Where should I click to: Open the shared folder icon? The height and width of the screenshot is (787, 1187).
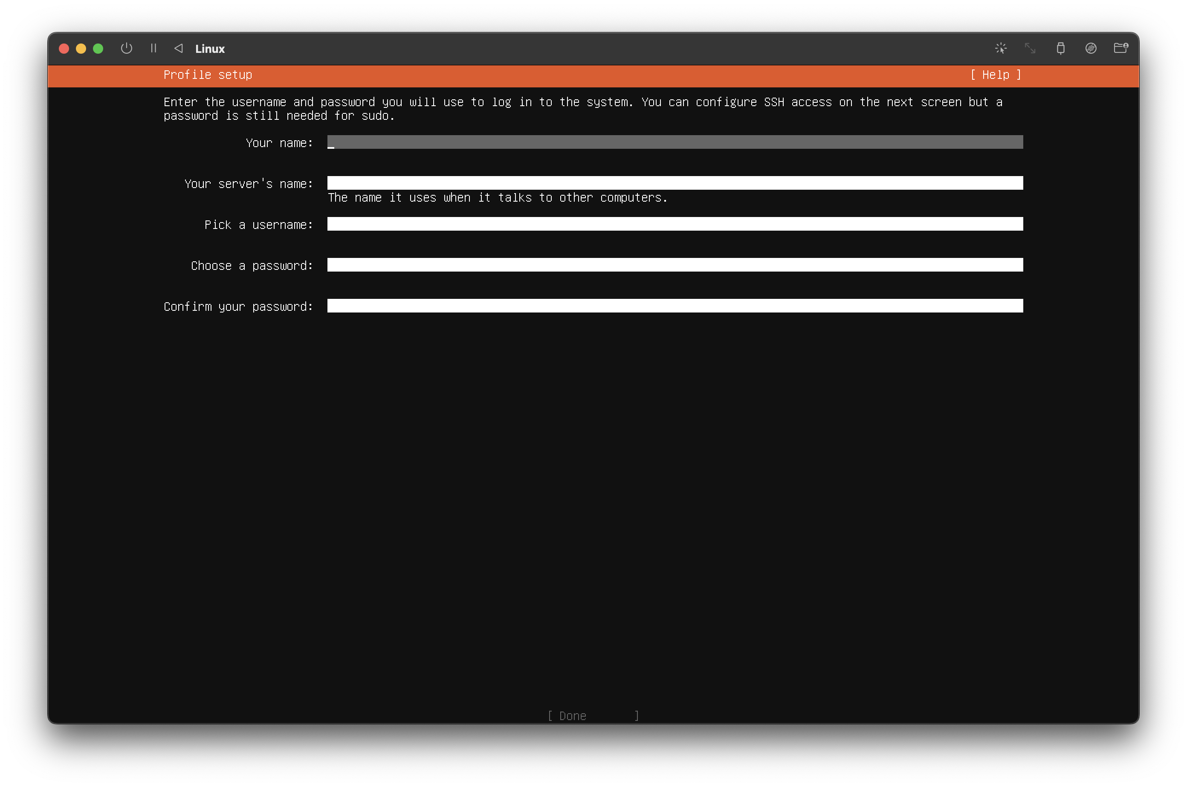[1121, 48]
